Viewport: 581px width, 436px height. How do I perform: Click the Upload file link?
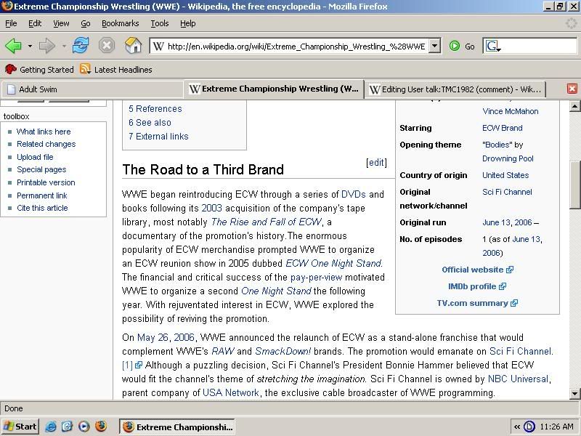[35, 157]
